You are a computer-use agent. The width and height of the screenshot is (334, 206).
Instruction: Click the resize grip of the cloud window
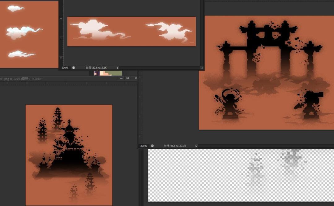coord(201,68)
